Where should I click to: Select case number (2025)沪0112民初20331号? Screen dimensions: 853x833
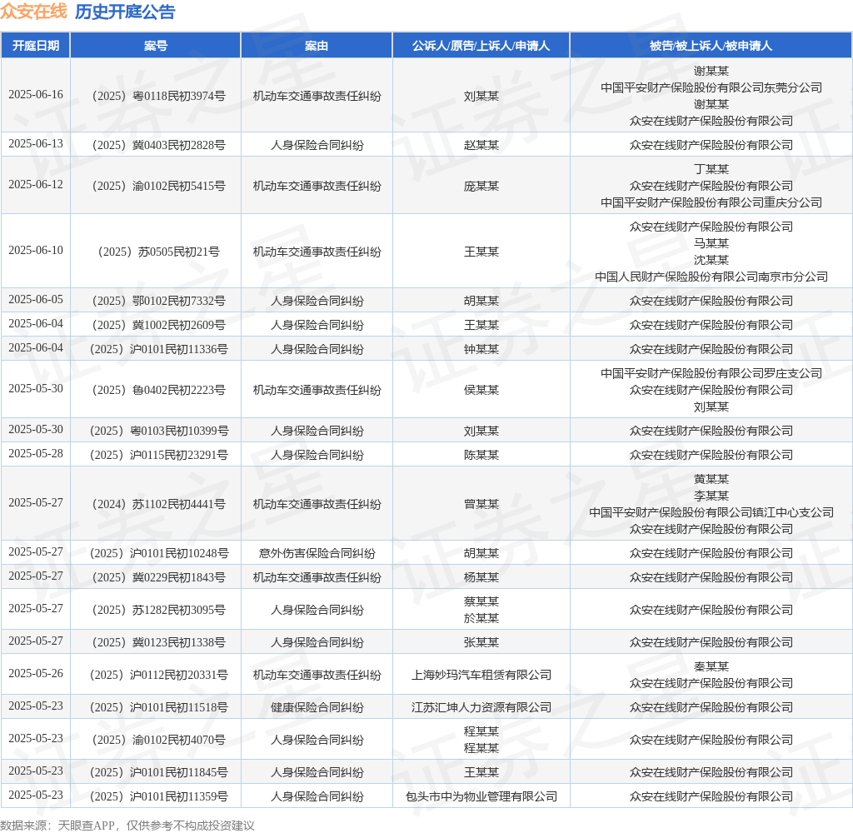[159, 675]
